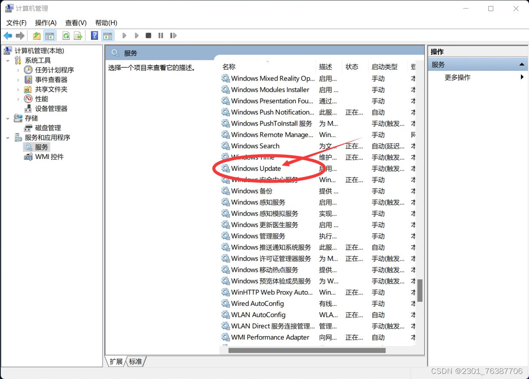The width and height of the screenshot is (529, 379).
Task: Select 计算机管理(本地) root node
Action: (x=39, y=51)
